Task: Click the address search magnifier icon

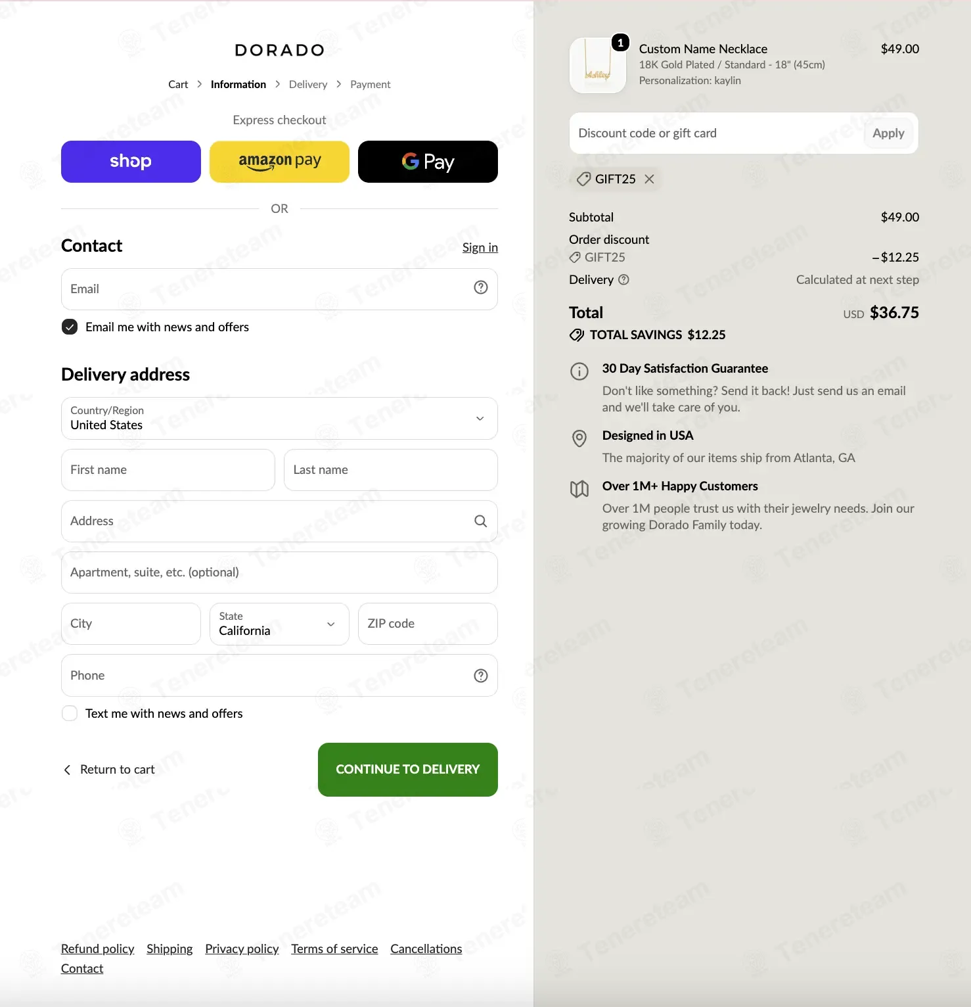Action: point(481,521)
